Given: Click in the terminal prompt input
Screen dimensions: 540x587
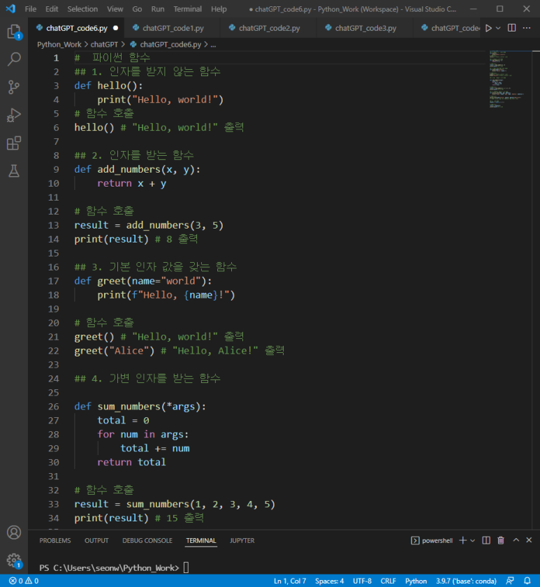Looking at the screenshot, I should (186, 567).
